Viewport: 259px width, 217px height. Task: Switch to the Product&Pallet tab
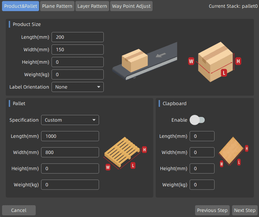pos(21,6)
